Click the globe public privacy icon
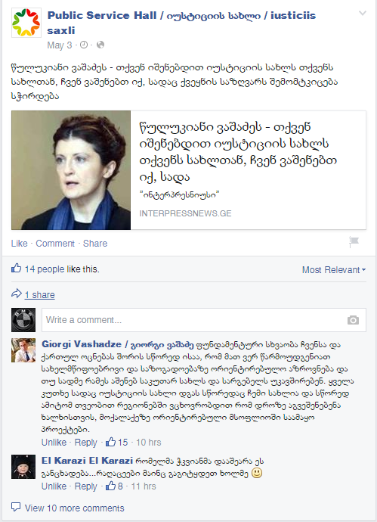The width and height of the screenshot is (377, 522). 100,45
